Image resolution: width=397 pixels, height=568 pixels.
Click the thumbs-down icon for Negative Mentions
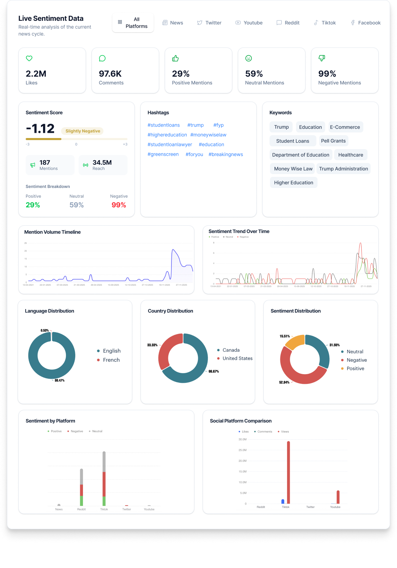click(x=322, y=58)
